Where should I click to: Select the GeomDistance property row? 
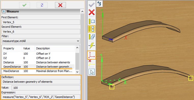click(x=39, y=67)
